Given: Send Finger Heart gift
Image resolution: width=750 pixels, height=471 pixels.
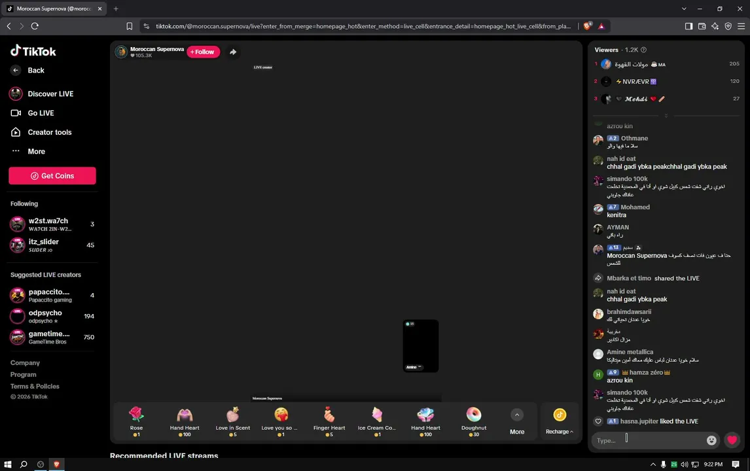Looking at the screenshot, I should (x=329, y=421).
